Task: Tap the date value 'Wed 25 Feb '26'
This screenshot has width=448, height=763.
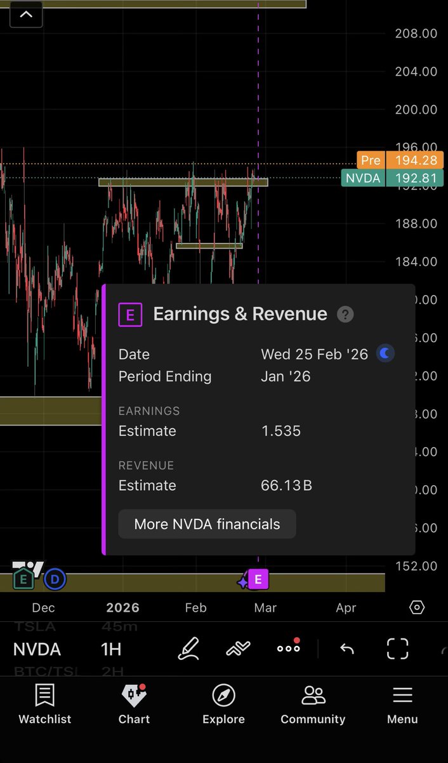Action: (315, 354)
